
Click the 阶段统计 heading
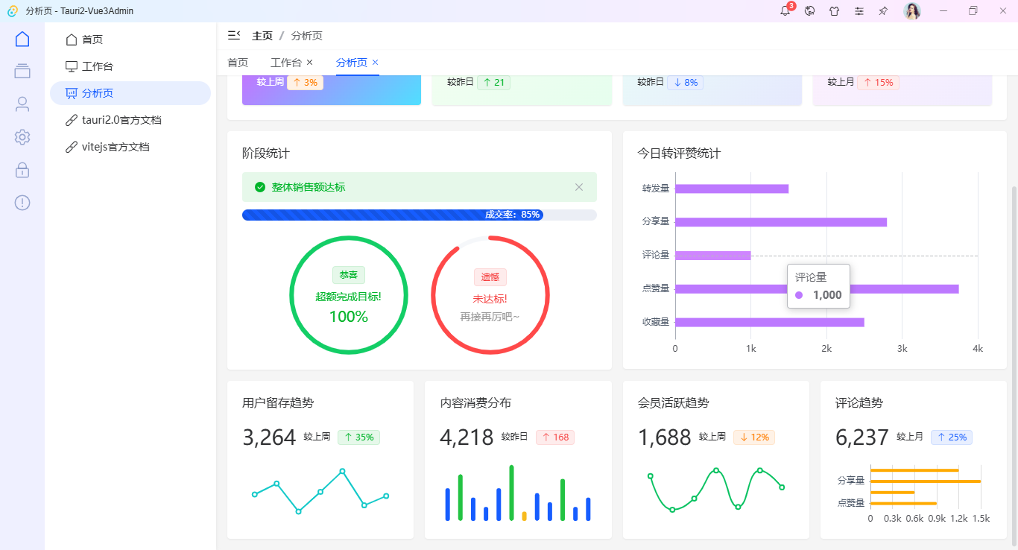[266, 154]
